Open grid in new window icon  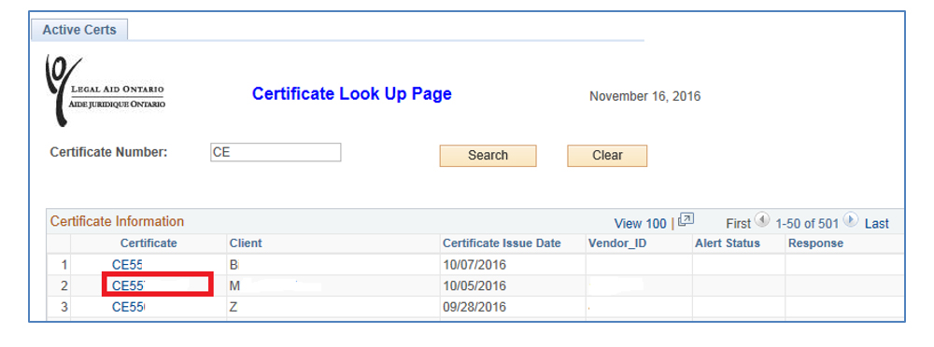(686, 219)
